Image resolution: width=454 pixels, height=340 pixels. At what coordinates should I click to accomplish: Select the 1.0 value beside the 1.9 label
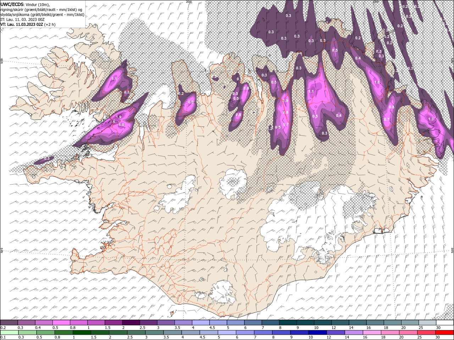[x=121, y=125]
